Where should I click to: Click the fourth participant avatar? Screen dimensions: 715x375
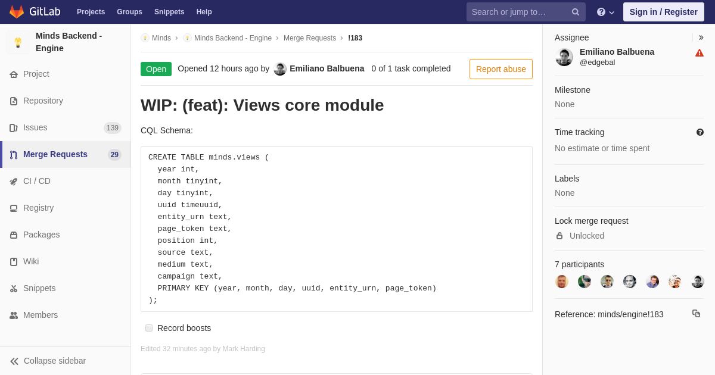(x=630, y=282)
